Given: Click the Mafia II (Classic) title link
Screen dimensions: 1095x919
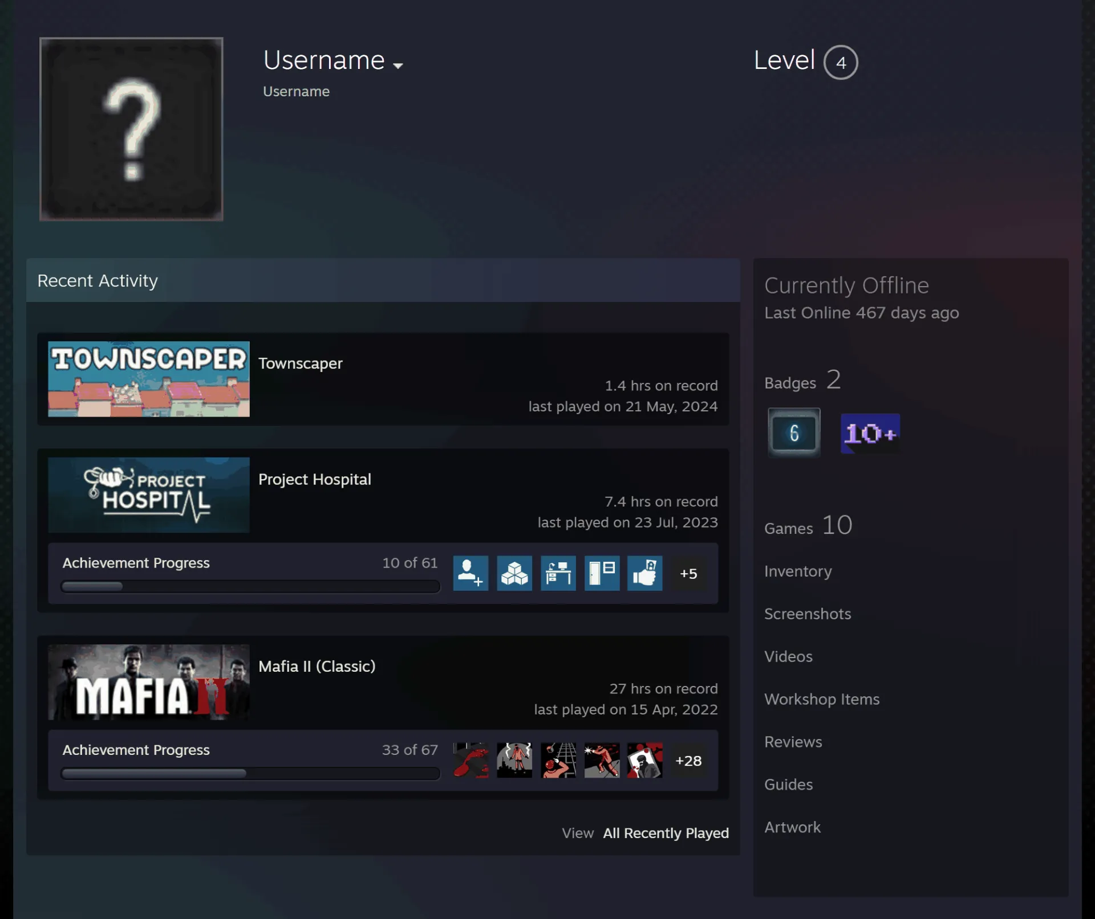Looking at the screenshot, I should pyautogui.click(x=317, y=667).
